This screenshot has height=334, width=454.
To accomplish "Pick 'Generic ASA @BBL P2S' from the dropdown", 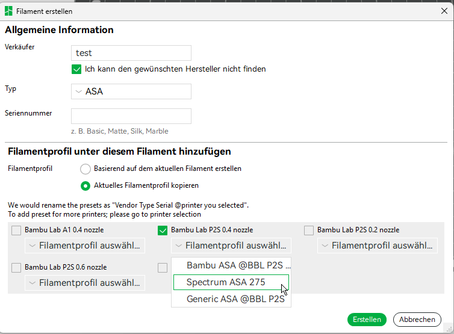I will pos(235,299).
